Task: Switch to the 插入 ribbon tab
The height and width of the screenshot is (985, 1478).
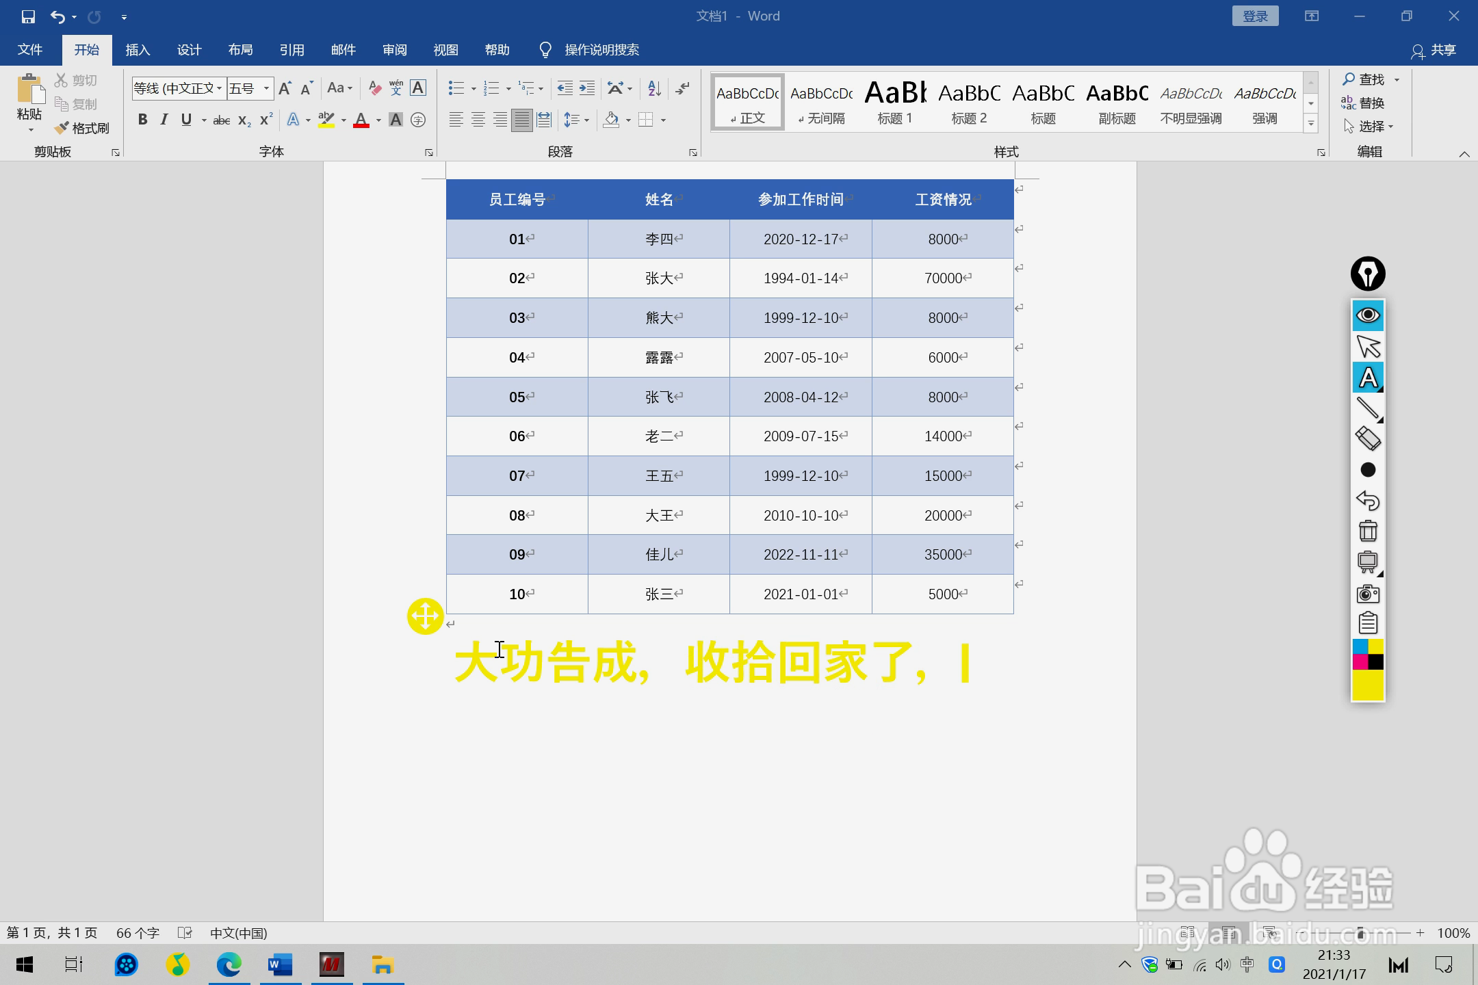Action: pyautogui.click(x=138, y=49)
